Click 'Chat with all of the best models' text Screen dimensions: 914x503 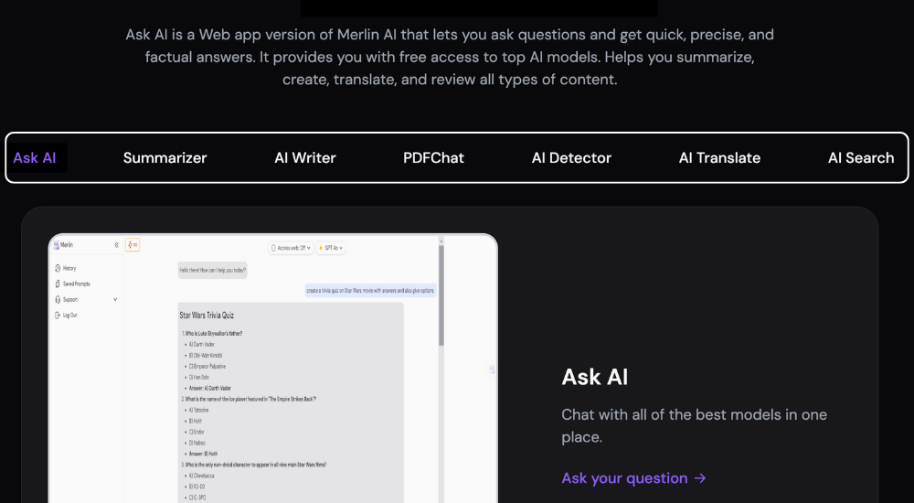695,426
